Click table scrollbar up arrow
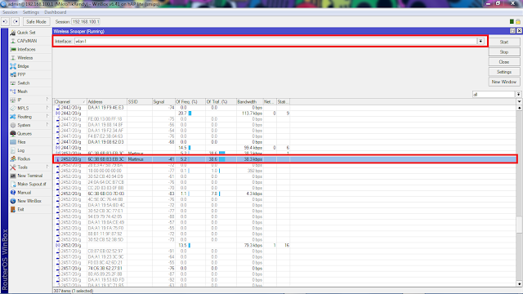 [520, 108]
